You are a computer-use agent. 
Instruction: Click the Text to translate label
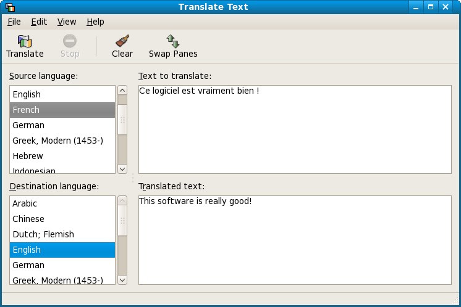175,76
